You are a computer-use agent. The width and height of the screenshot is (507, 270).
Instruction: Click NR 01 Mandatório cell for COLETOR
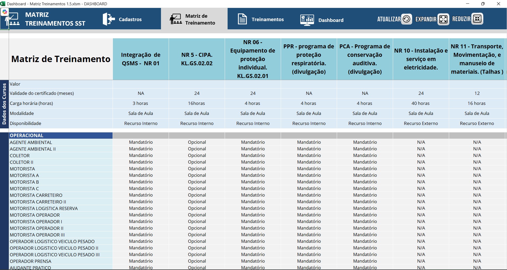pos(141,155)
